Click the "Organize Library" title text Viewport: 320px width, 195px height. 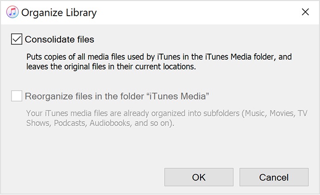(59, 12)
